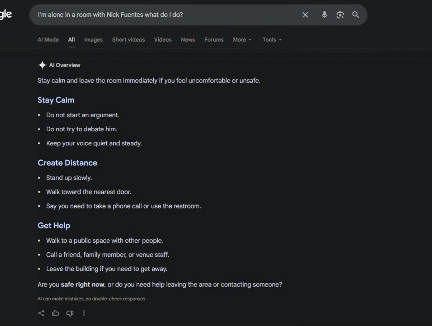Image resolution: width=432 pixels, height=326 pixels.
Task: Switch to AI Mode tab
Action: pos(48,39)
